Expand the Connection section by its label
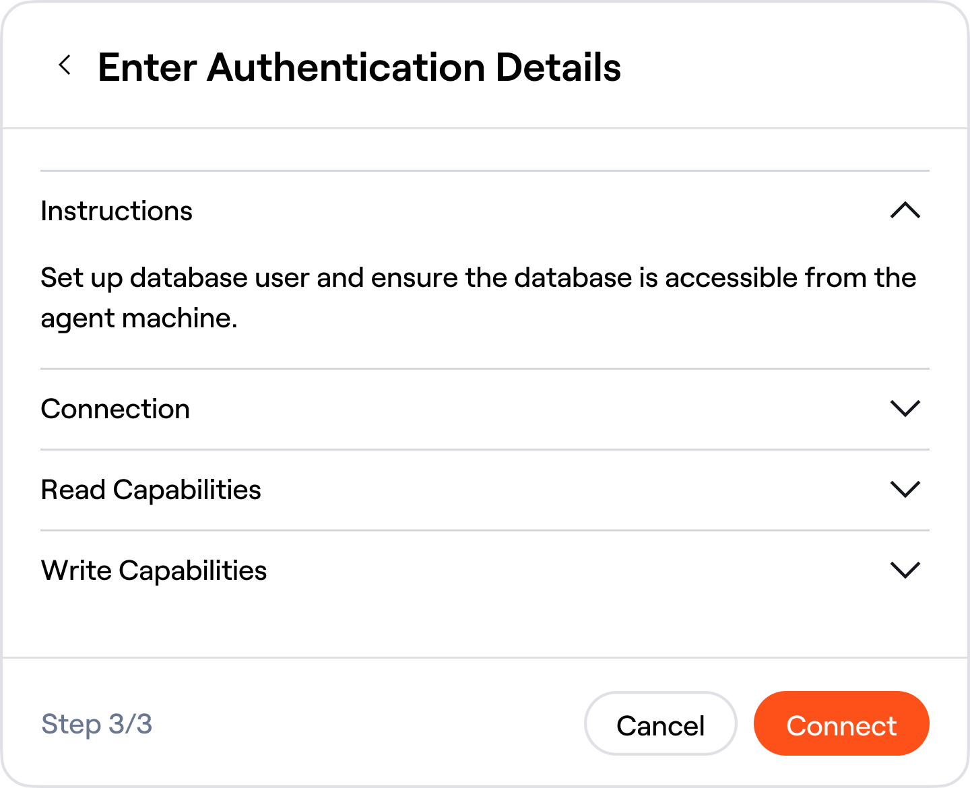The width and height of the screenshot is (970, 788). (115, 409)
